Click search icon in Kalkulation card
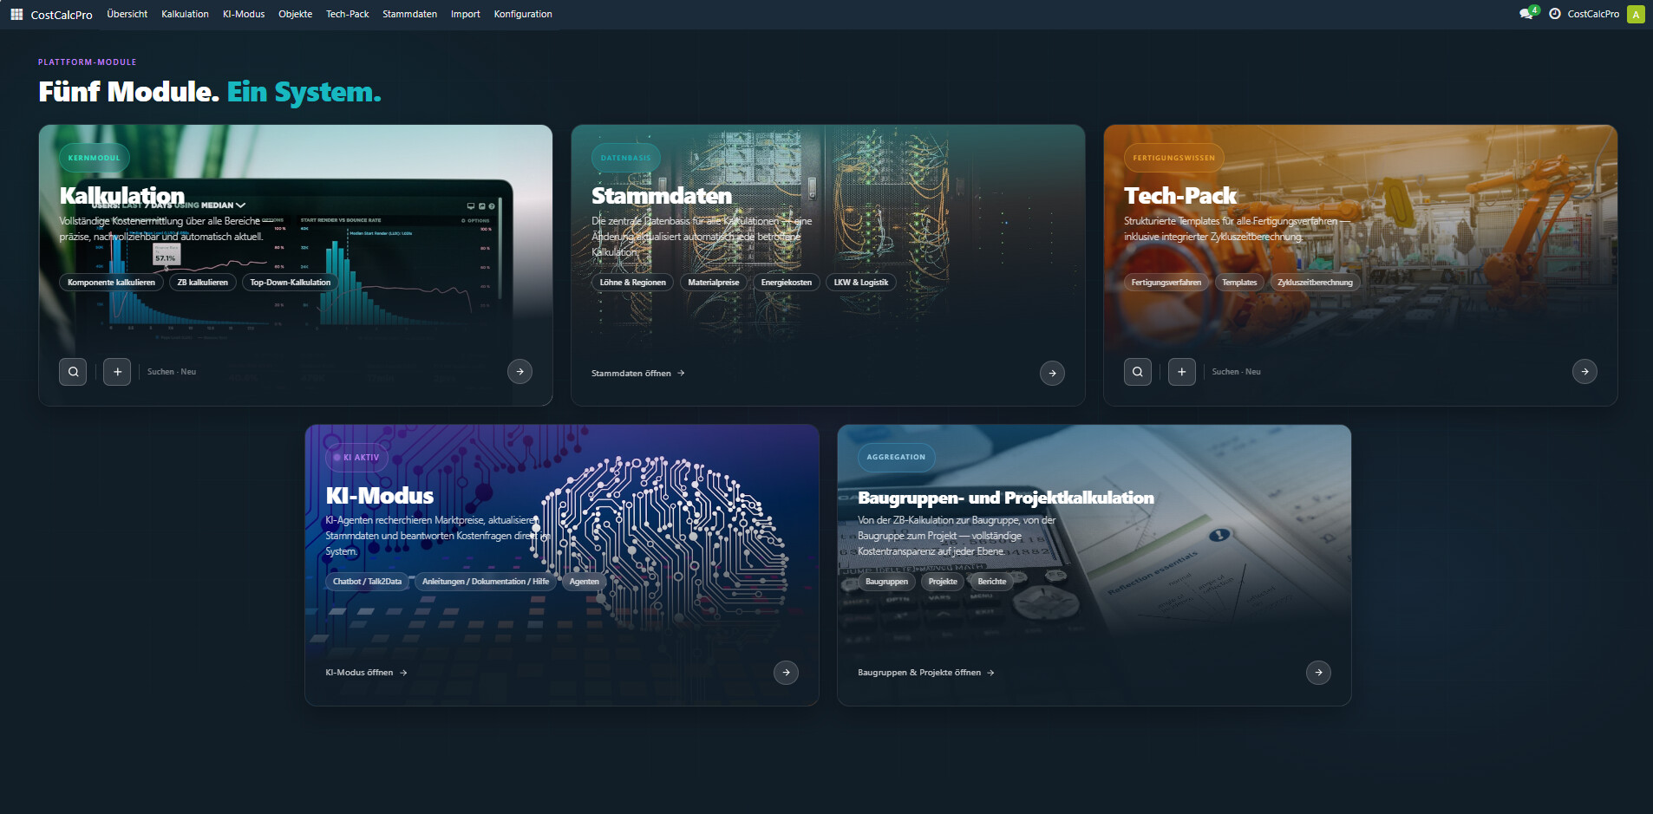Image resolution: width=1653 pixels, height=814 pixels. (x=74, y=372)
